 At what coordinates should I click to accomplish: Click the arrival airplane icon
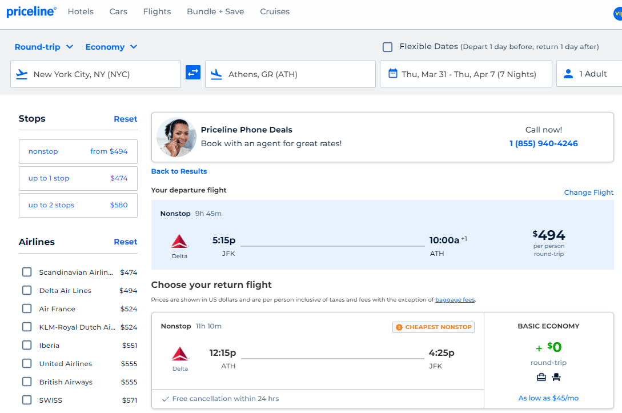218,74
